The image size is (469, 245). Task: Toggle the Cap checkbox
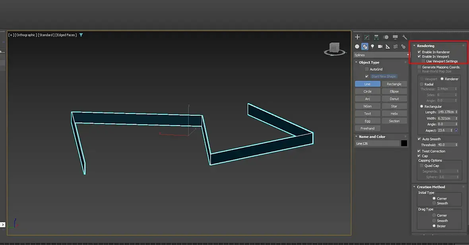click(419, 156)
